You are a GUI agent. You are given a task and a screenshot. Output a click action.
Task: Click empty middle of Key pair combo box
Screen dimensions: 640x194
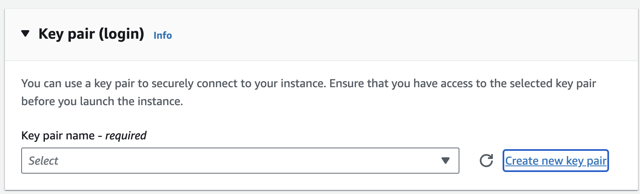[x=245, y=161]
